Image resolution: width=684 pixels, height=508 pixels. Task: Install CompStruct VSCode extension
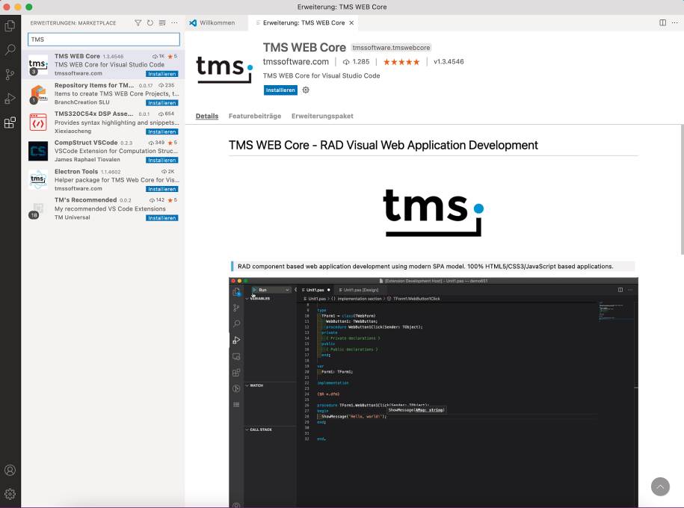tap(161, 160)
